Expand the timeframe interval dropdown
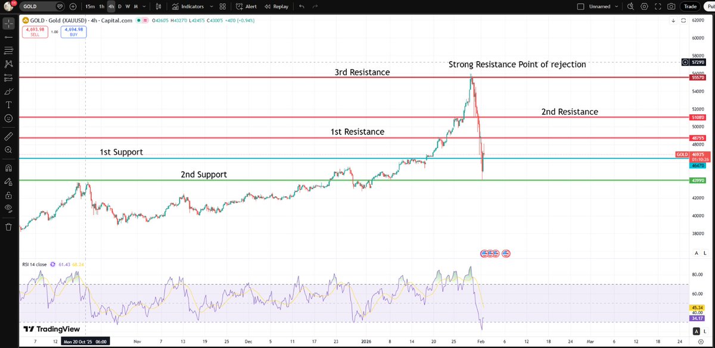Viewport: 715px width, 348px height. (x=144, y=7)
